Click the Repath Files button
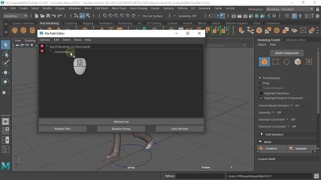The width and height of the screenshot is (321, 180). [63, 129]
